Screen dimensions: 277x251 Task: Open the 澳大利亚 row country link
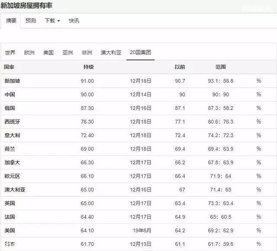tap(15, 190)
